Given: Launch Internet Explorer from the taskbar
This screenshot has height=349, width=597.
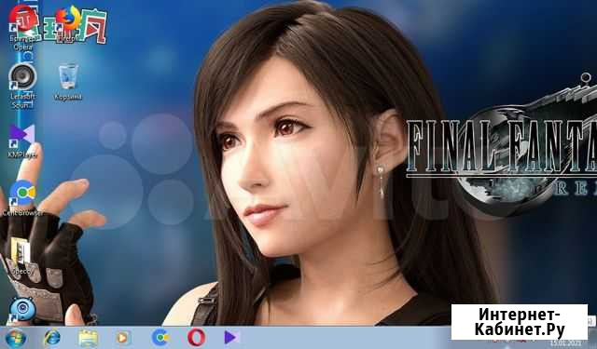Looking at the screenshot, I should 52,338.
